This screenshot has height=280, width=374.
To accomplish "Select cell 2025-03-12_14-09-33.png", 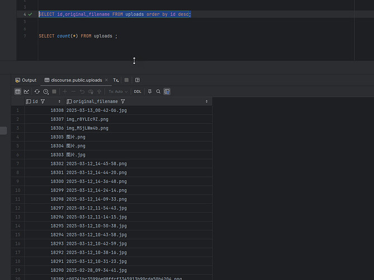I will (139, 199).
